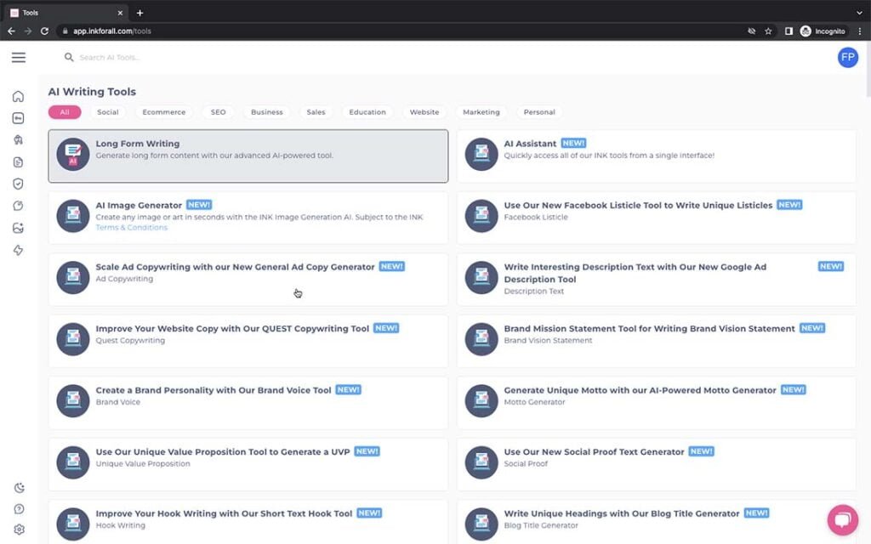
Task: Open the Short Text Hook Tool title
Action: [x=224, y=513]
